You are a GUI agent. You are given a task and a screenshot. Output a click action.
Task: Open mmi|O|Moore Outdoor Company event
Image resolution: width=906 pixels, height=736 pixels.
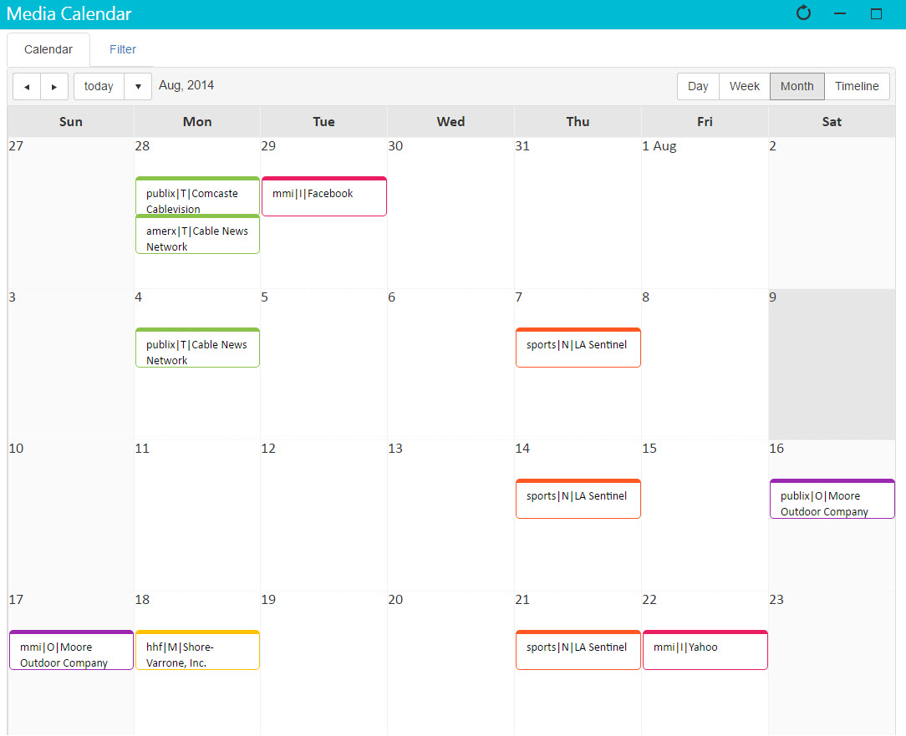click(x=72, y=651)
